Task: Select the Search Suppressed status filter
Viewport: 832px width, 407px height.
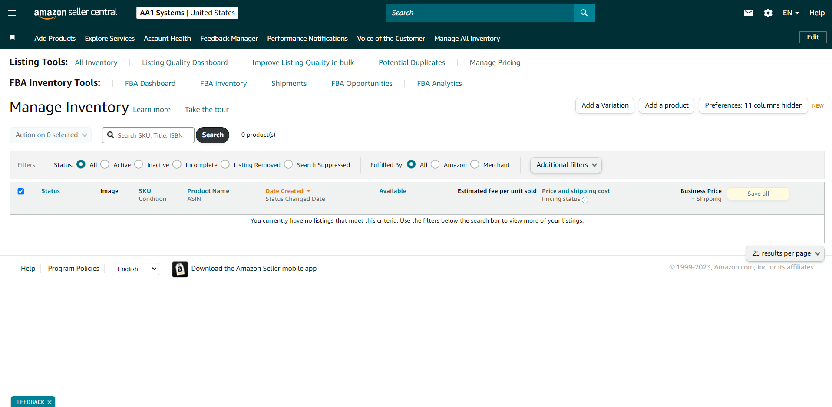Action: coord(288,164)
